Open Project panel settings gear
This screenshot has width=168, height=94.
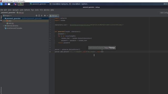tap(45, 16)
